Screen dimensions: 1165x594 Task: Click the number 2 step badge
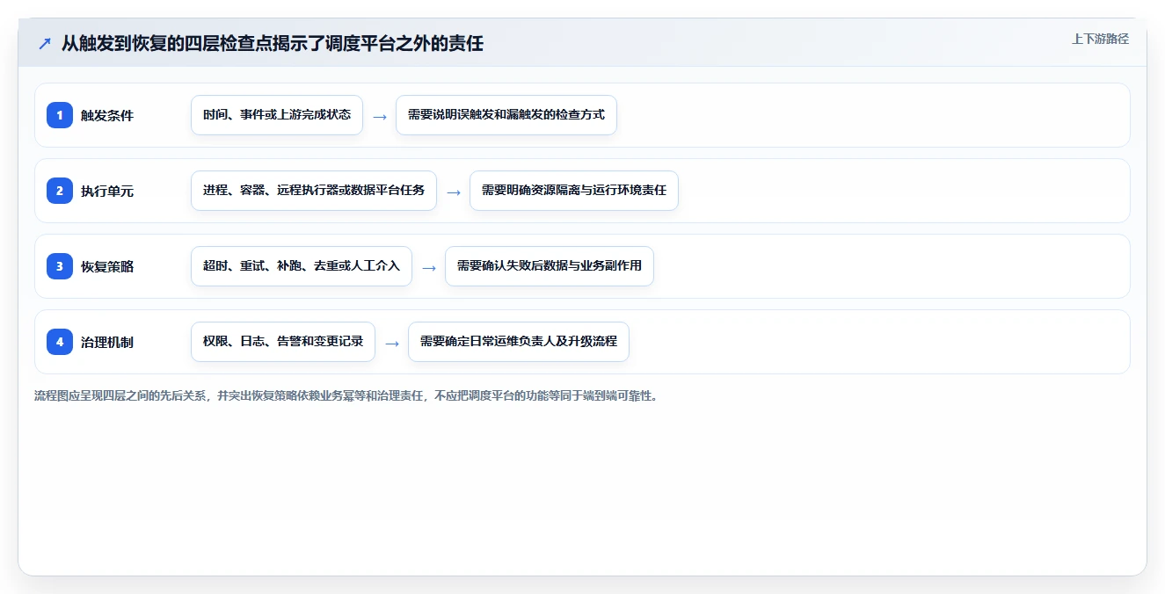pyautogui.click(x=60, y=191)
